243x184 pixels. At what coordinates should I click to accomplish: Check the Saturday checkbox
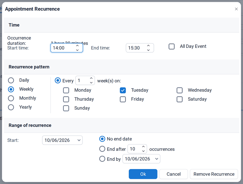point(180,99)
